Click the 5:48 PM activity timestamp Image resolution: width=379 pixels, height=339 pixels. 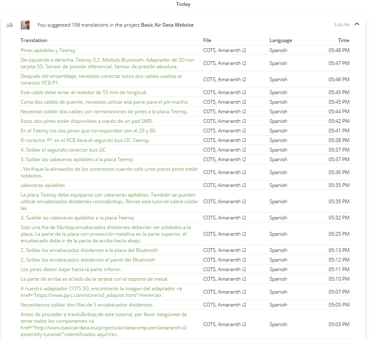tap(341, 25)
